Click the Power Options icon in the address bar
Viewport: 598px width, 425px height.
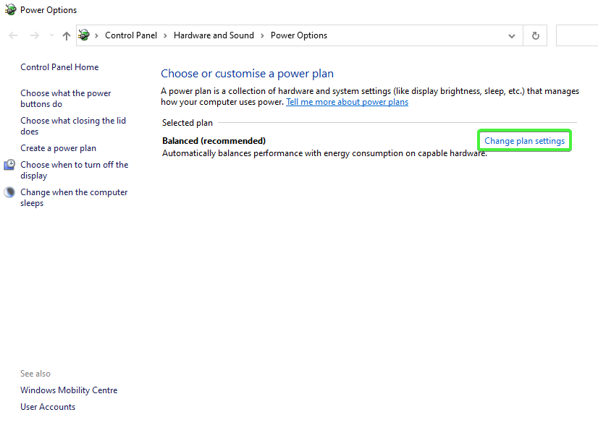(83, 35)
